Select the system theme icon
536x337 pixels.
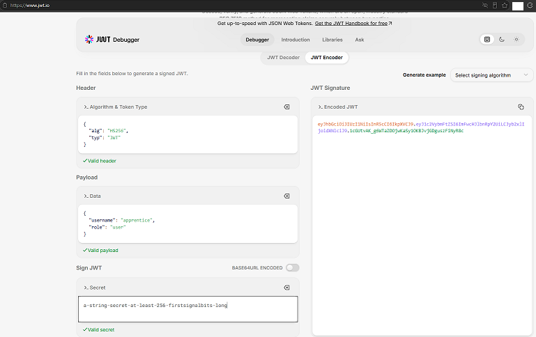click(487, 39)
